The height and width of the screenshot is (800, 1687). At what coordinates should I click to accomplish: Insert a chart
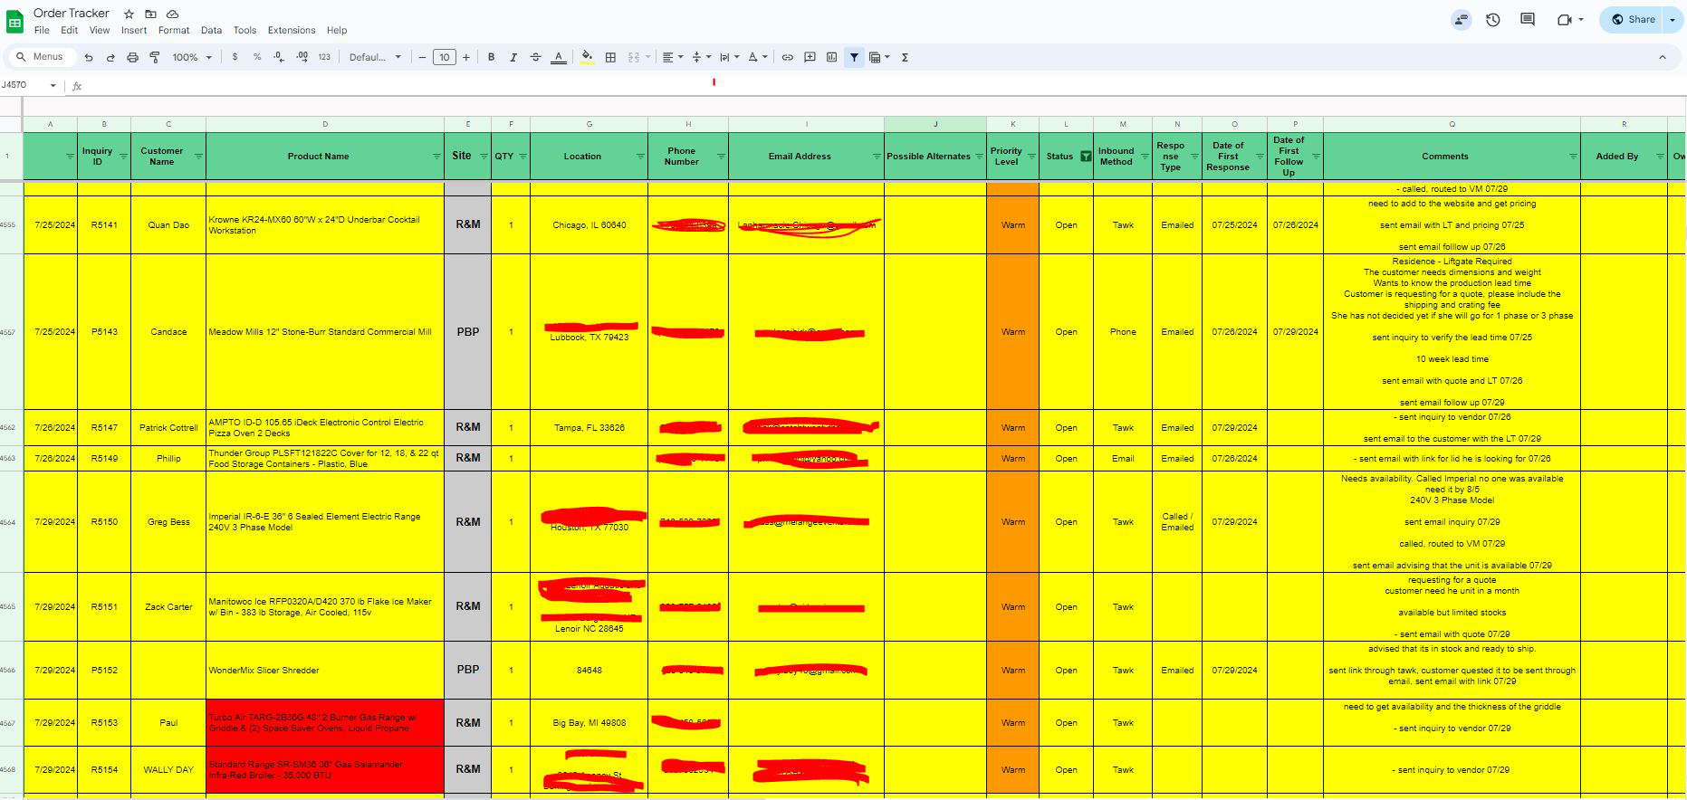pyautogui.click(x=831, y=57)
